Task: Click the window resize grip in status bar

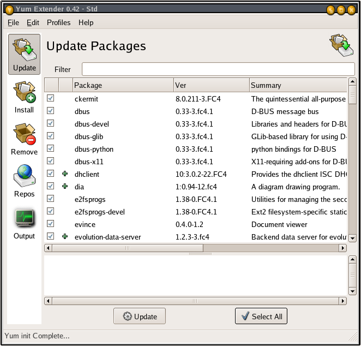Action: click(x=353, y=337)
